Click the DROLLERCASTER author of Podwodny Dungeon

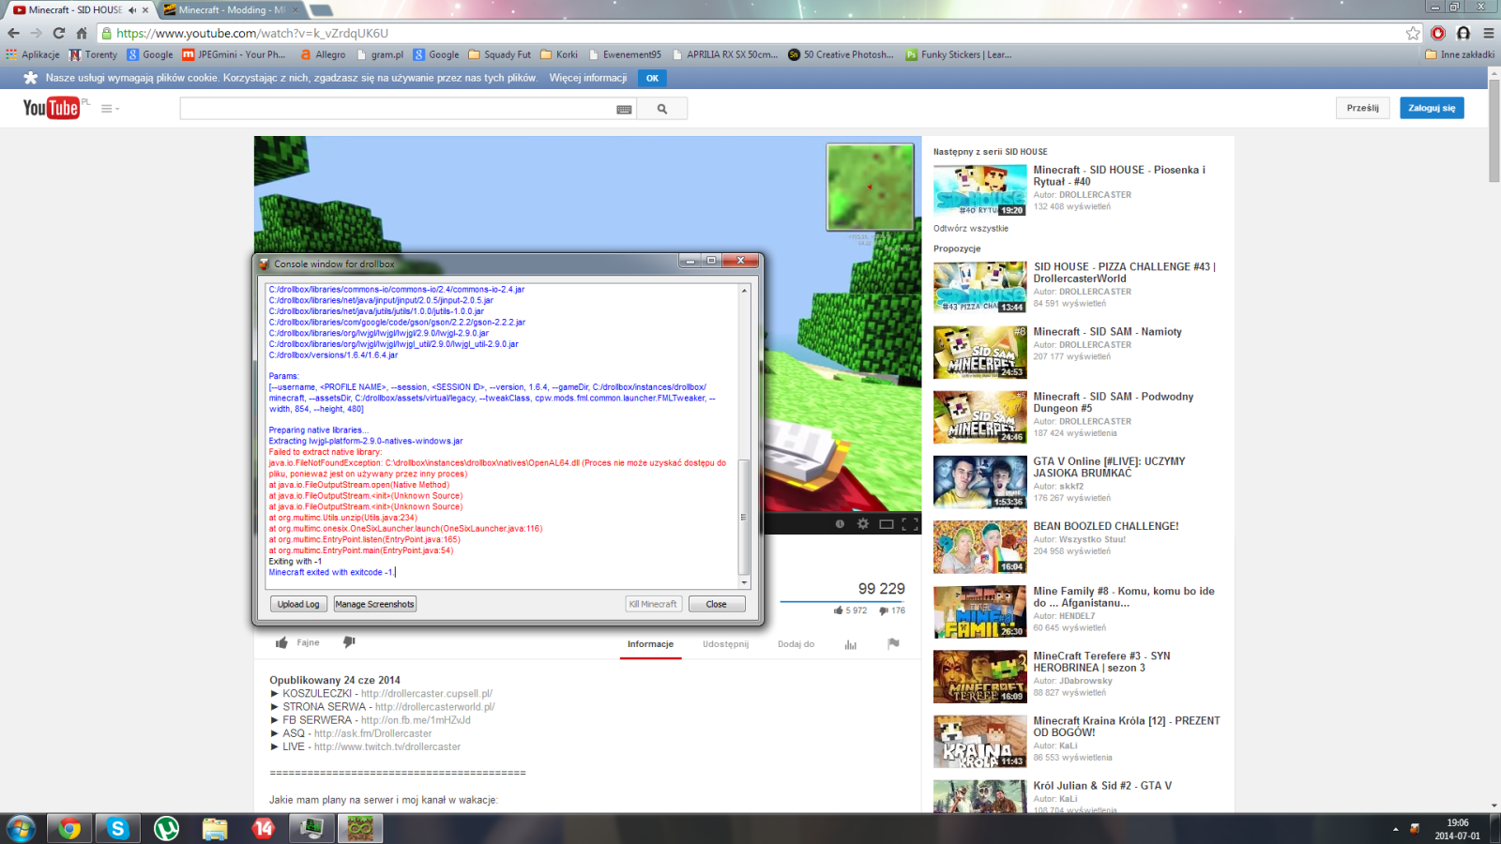[x=1095, y=422]
